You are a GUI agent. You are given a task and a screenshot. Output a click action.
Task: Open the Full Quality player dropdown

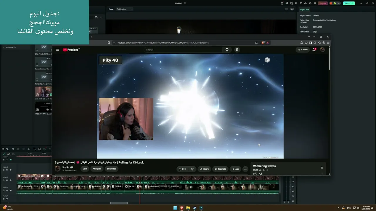(x=125, y=9)
